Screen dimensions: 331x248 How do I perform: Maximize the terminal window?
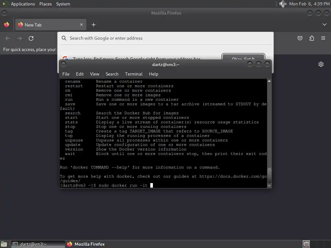259,64
